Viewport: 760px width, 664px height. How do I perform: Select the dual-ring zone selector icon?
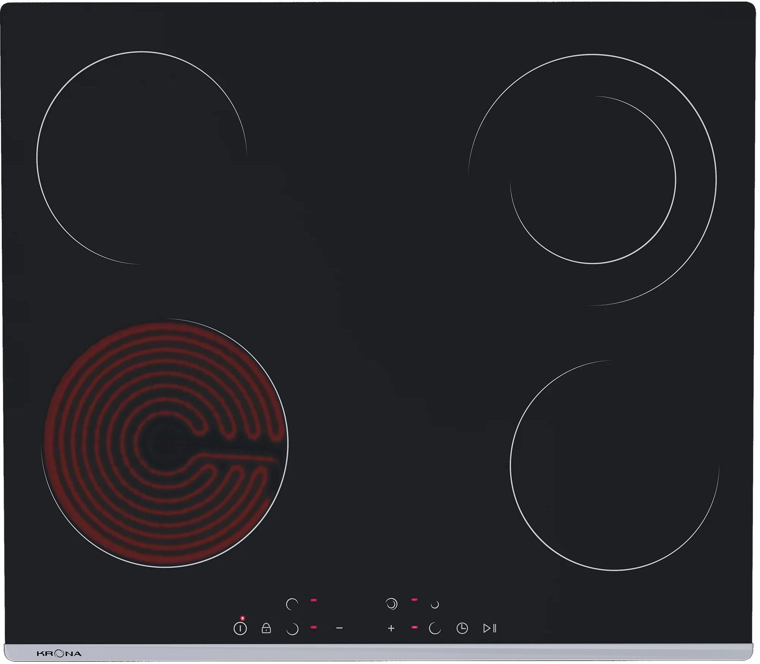click(x=391, y=604)
